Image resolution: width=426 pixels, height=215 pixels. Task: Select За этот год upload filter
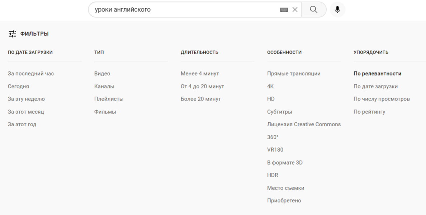coord(22,124)
